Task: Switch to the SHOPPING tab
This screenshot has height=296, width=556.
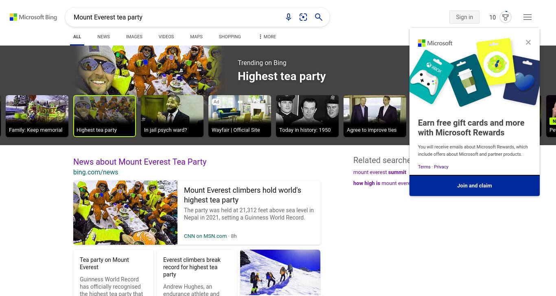Action: point(230,37)
